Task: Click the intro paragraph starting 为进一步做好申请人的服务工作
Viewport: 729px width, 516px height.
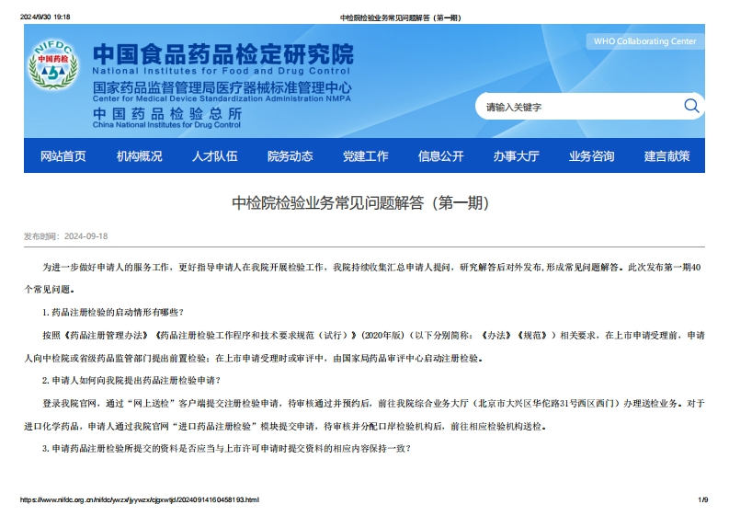Action: pyautogui.click(x=364, y=279)
